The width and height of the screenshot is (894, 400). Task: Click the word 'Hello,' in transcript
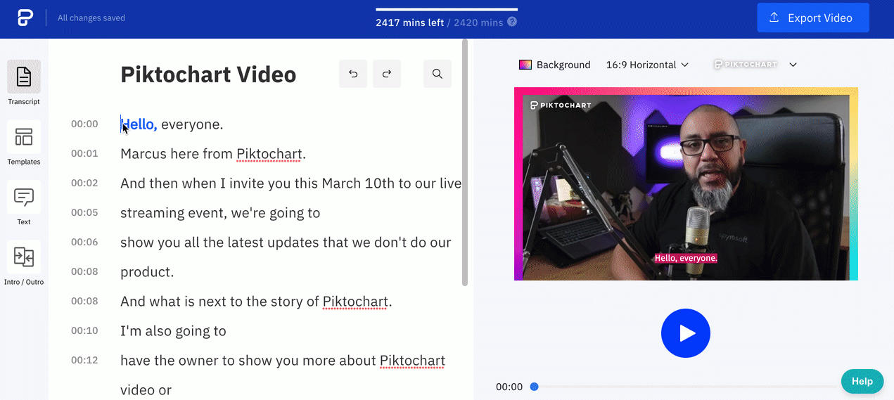click(139, 124)
